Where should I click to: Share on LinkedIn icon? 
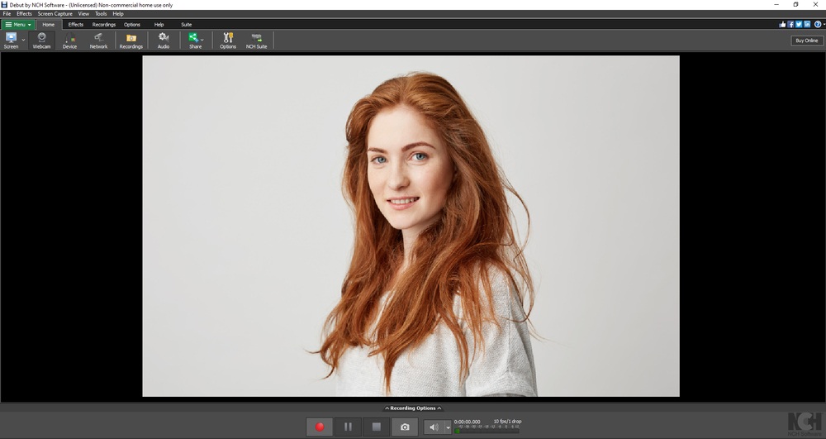(807, 24)
